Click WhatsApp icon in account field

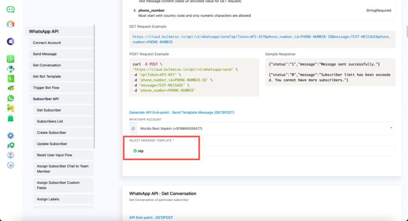pyautogui.click(x=133, y=129)
